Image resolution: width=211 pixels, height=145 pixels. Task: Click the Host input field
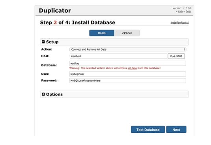point(118,56)
